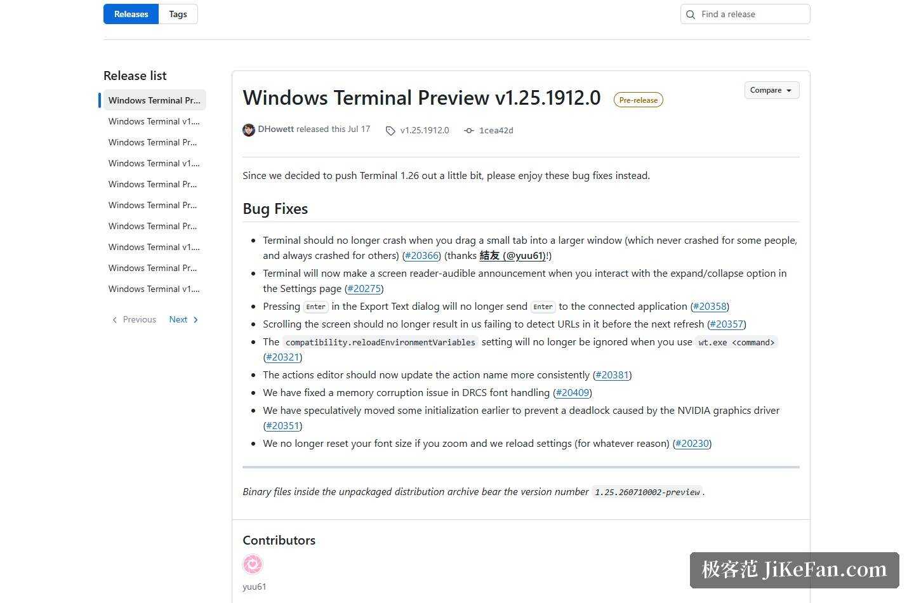Click the Bug Fixes heading
The width and height of the screenshot is (914, 603).
click(275, 209)
